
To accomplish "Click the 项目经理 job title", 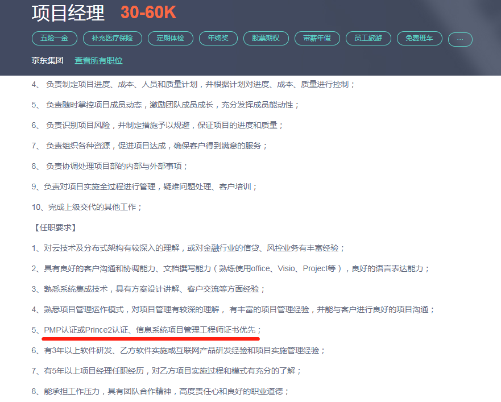I will tap(66, 13).
